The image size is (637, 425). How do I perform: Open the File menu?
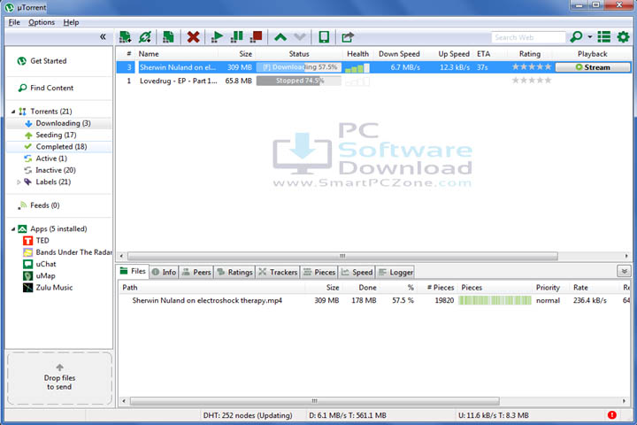point(14,22)
